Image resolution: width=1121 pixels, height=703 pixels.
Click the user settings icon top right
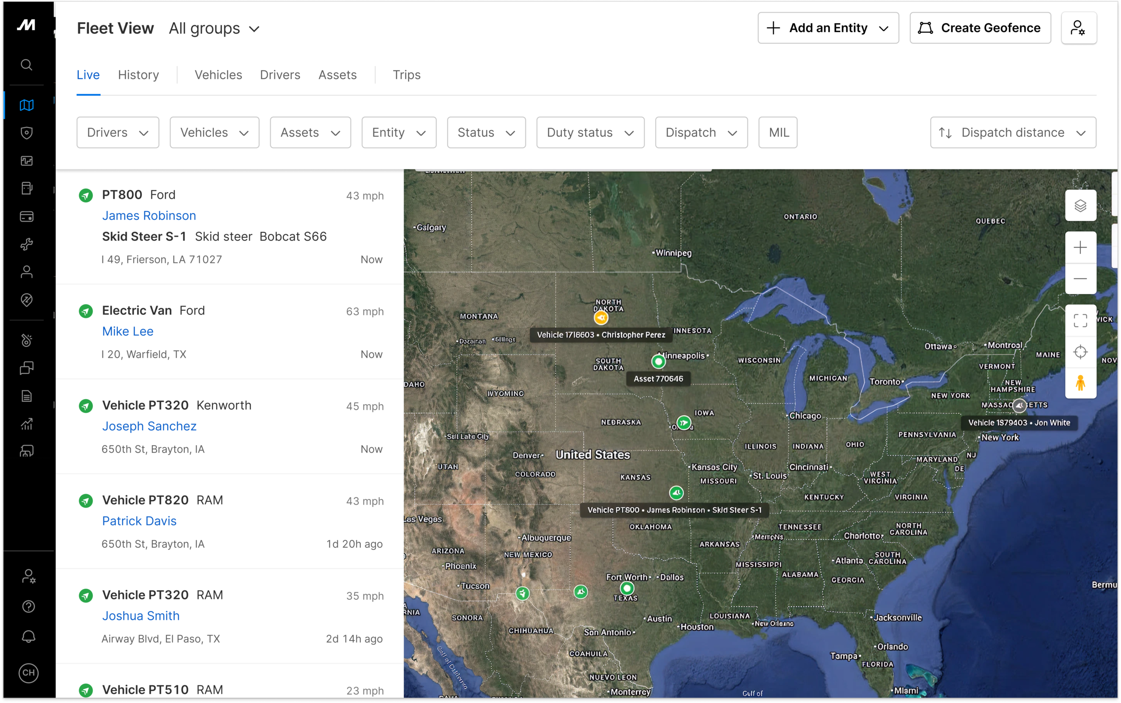pos(1078,28)
